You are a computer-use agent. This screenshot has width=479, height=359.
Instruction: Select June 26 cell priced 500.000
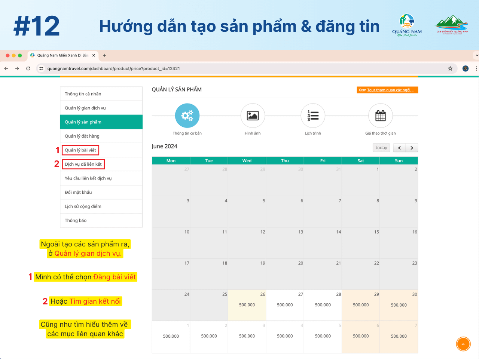click(247, 305)
